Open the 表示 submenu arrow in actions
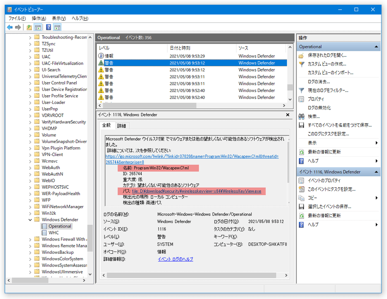 point(377,143)
